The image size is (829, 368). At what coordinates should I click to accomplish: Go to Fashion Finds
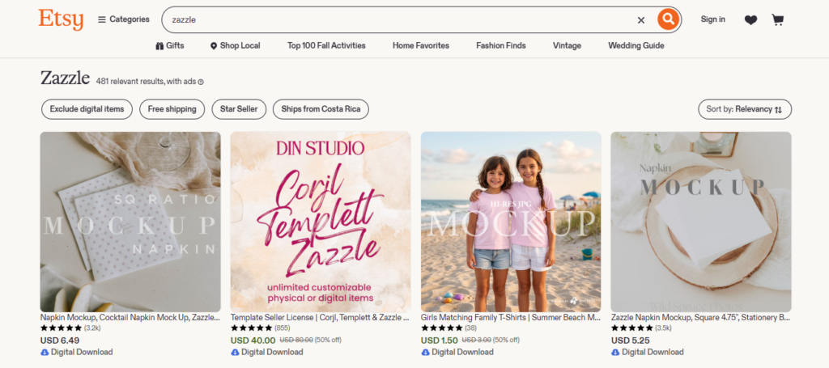pos(500,45)
